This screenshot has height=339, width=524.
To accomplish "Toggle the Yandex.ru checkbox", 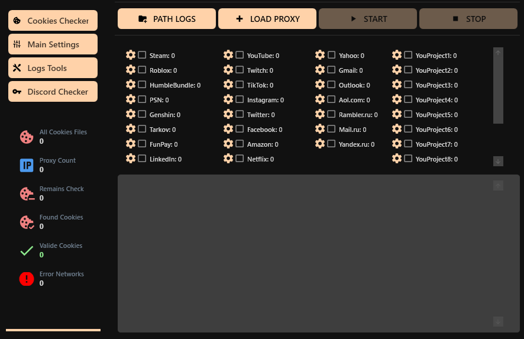I will click(331, 143).
